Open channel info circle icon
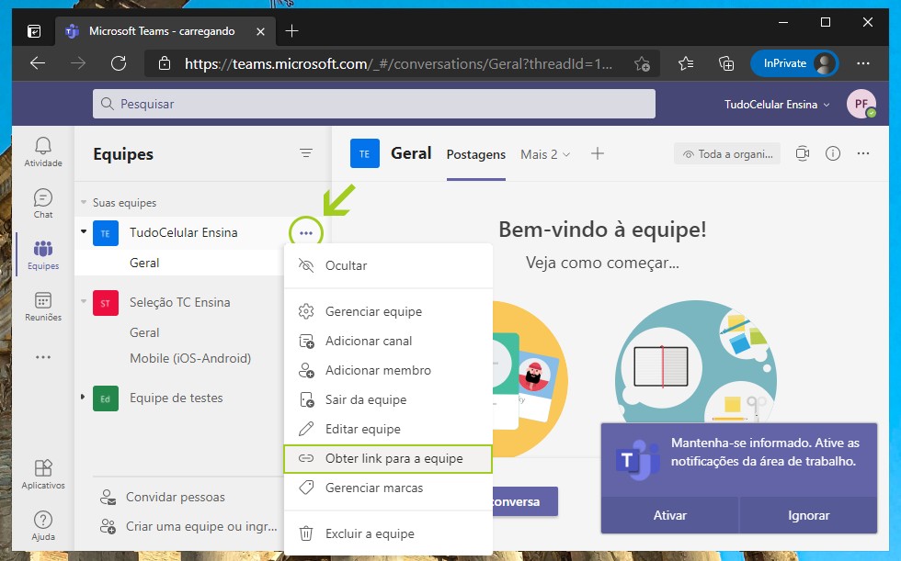 click(x=833, y=153)
